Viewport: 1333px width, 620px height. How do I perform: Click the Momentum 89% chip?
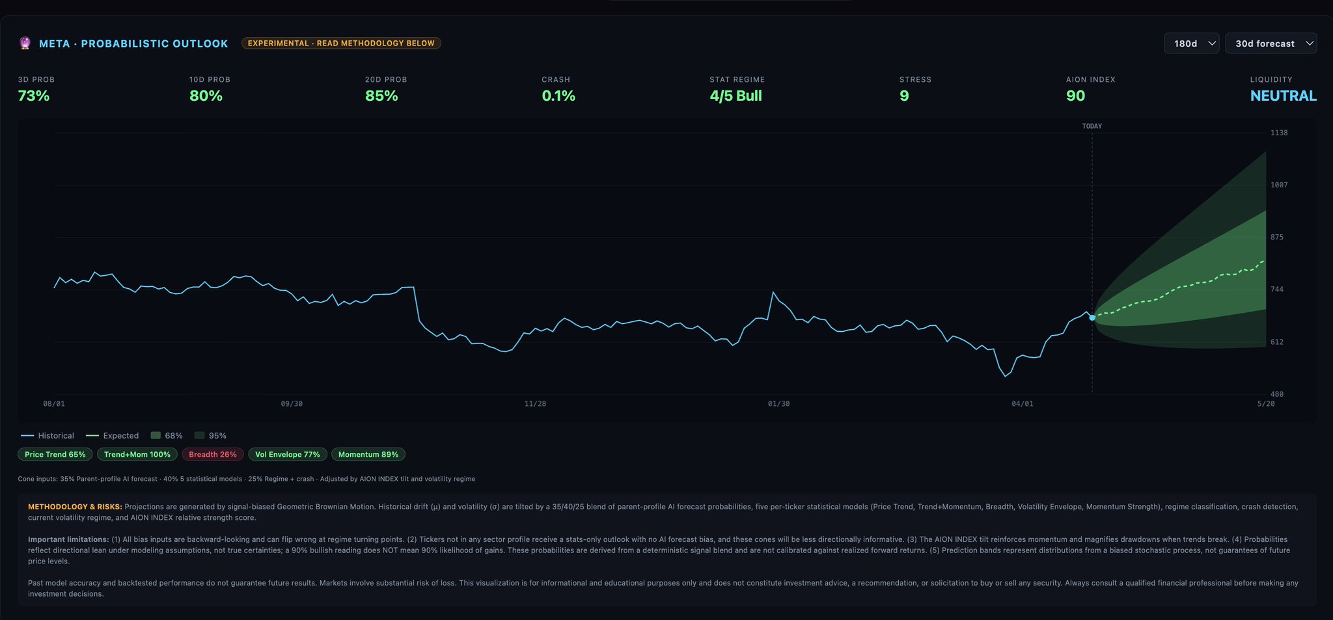[x=368, y=455]
